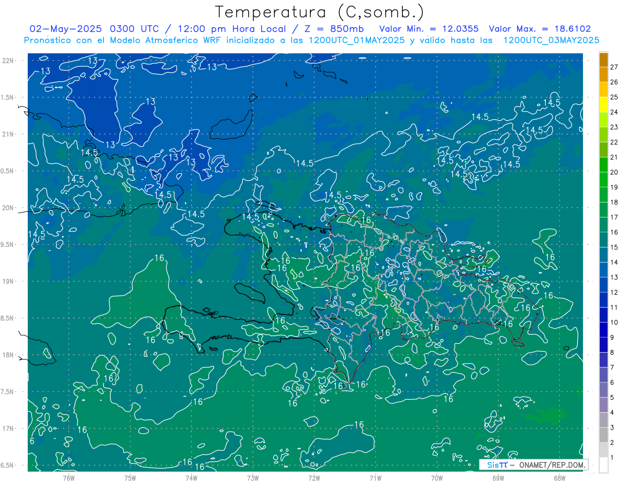The image size is (628, 485).
Task: Click the '1200UTC_03MAY2025' valid-until time text
Action: pos(551,40)
